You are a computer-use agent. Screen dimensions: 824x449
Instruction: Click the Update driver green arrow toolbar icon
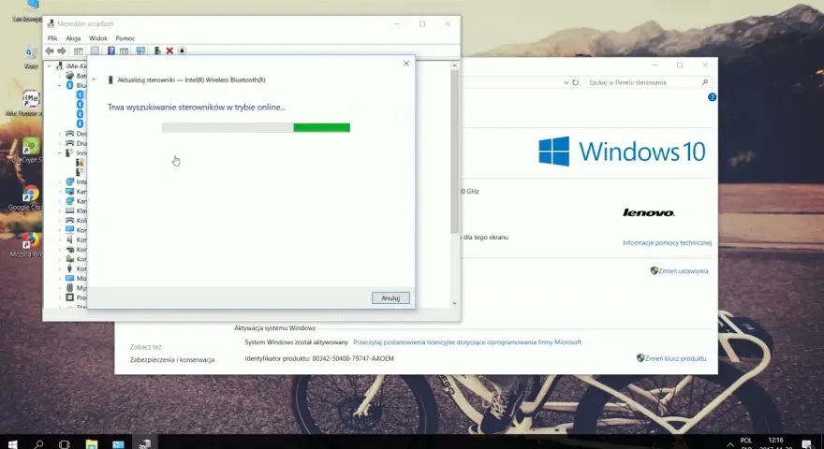157,51
